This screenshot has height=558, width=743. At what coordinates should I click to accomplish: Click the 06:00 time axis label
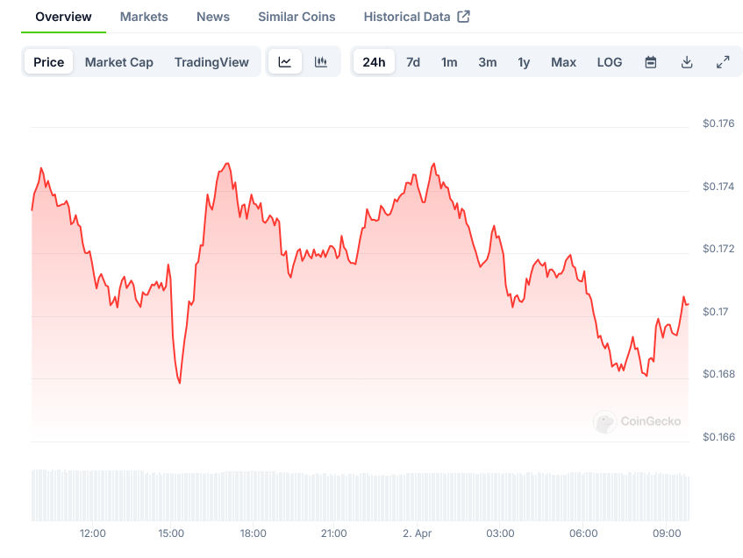click(583, 533)
